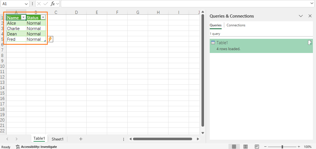Open the Status column filter dropdown
This screenshot has width=316, height=149.
click(x=43, y=18)
